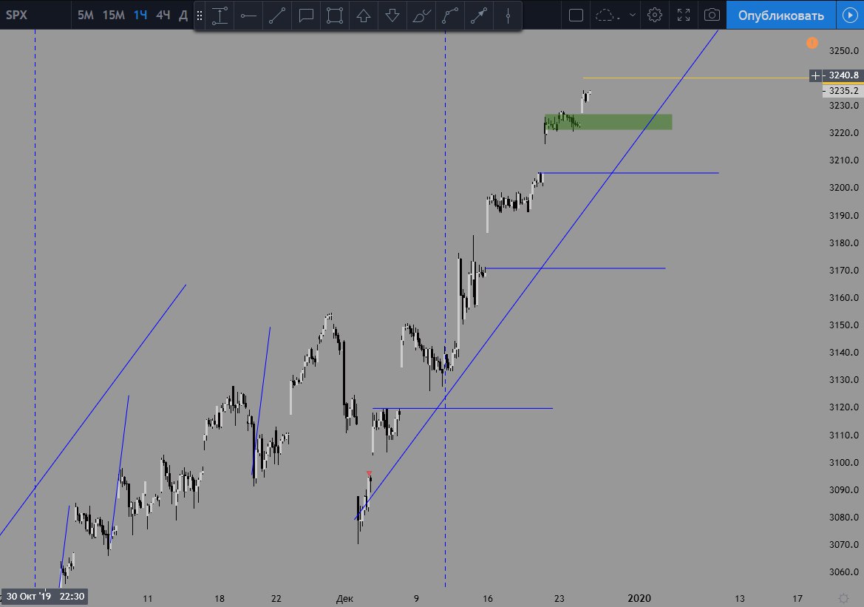Click the 3240.8 crosshair price label
This screenshot has height=607, width=864.
click(843, 75)
